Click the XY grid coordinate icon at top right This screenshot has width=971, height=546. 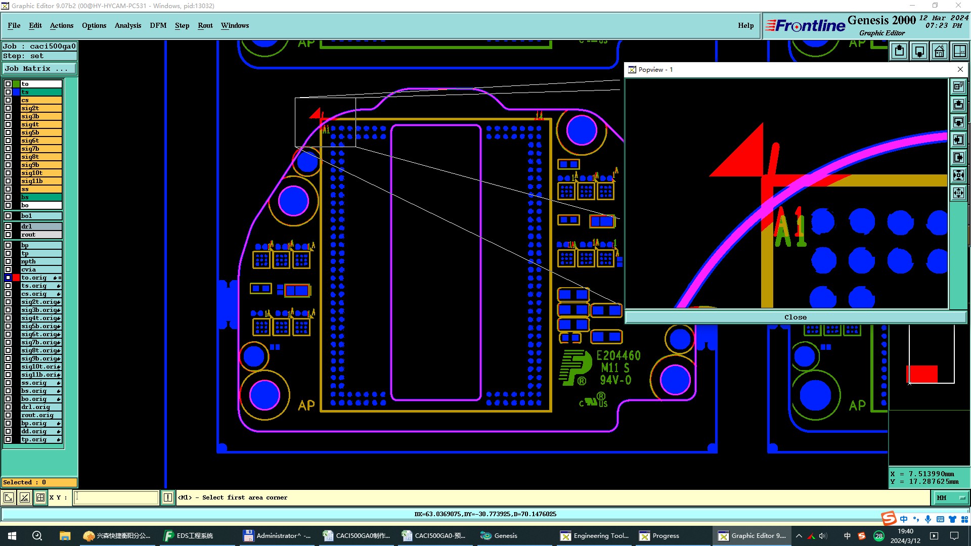(959, 51)
